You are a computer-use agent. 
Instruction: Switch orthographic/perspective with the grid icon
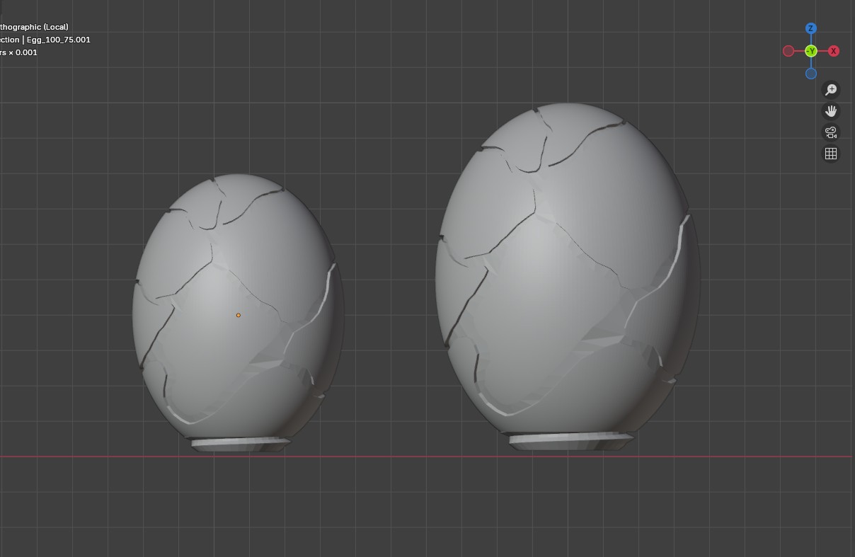(831, 154)
